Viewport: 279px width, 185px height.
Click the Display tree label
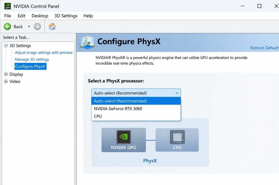click(16, 74)
